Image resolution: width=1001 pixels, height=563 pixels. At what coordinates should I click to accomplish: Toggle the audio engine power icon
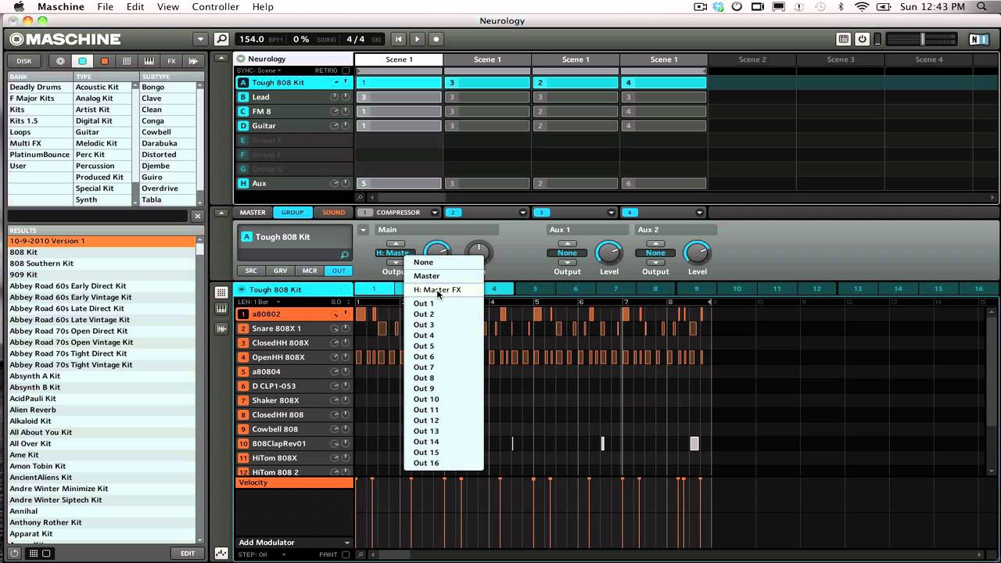coord(862,39)
